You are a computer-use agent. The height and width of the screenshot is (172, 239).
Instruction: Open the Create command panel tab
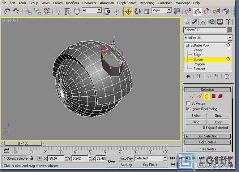(186, 22)
